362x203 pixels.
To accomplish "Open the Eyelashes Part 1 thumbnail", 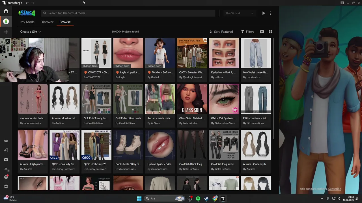I will pyautogui.click(x=224, y=53).
